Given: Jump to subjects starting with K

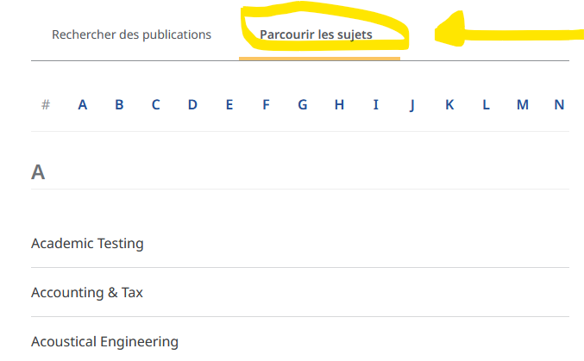Looking at the screenshot, I should tap(449, 105).
